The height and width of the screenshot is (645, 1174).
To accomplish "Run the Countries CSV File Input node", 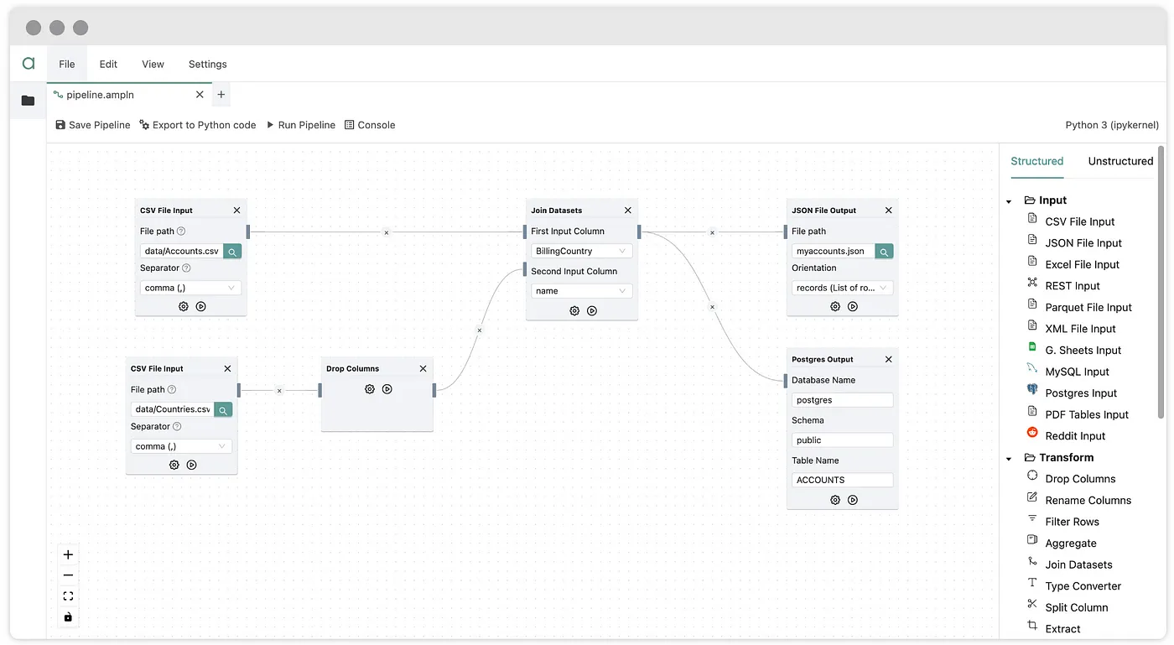I will tap(192, 465).
